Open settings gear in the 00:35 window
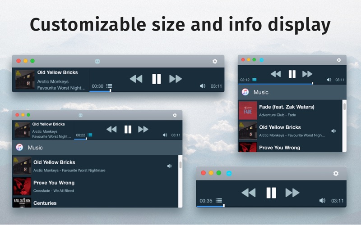The height and width of the screenshot is (225, 361). 336,173
